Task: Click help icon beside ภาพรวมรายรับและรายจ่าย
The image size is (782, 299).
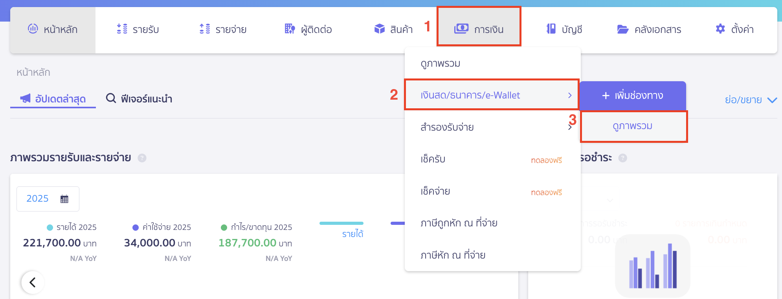Action: (x=142, y=158)
